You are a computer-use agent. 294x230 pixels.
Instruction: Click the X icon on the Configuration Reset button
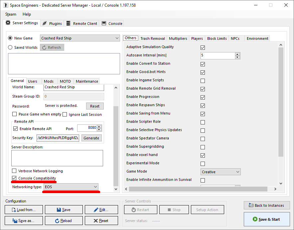point(96,221)
